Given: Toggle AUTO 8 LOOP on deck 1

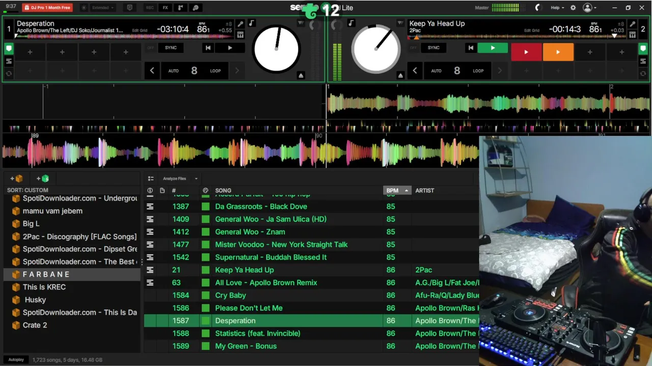Looking at the screenshot, I should click(x=194, y=71).
